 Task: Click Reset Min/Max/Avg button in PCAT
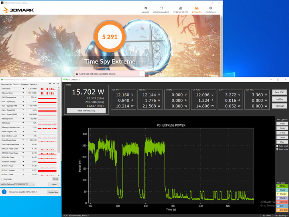86,111
